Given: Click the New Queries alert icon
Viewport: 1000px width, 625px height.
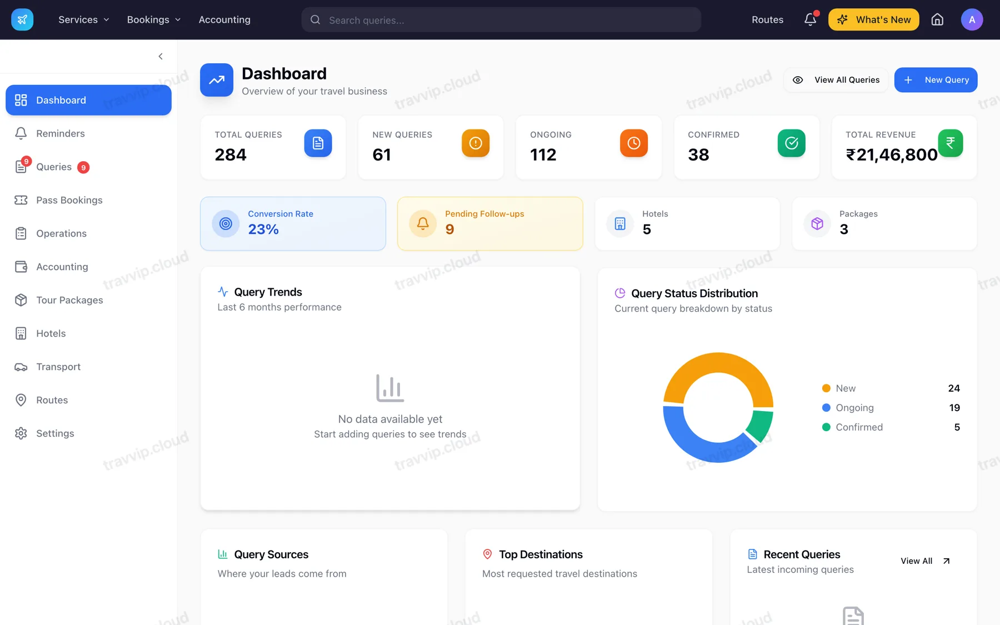Looking at the screenshot, I should pyautogui.click(x=476, y=143).
